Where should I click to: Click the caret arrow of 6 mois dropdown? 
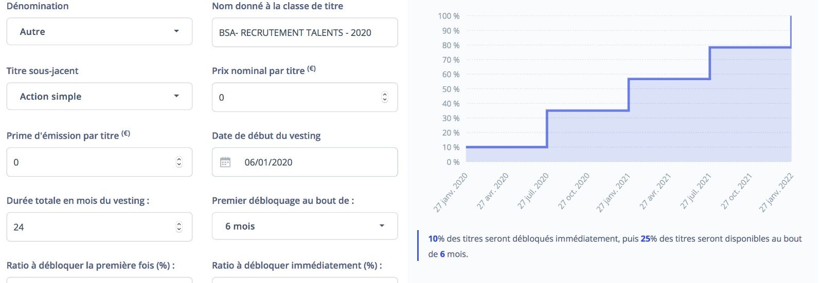[x=382, y=226]
